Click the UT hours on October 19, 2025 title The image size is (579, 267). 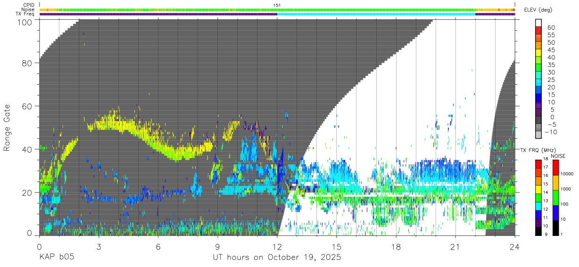click(x=277, y=258)
